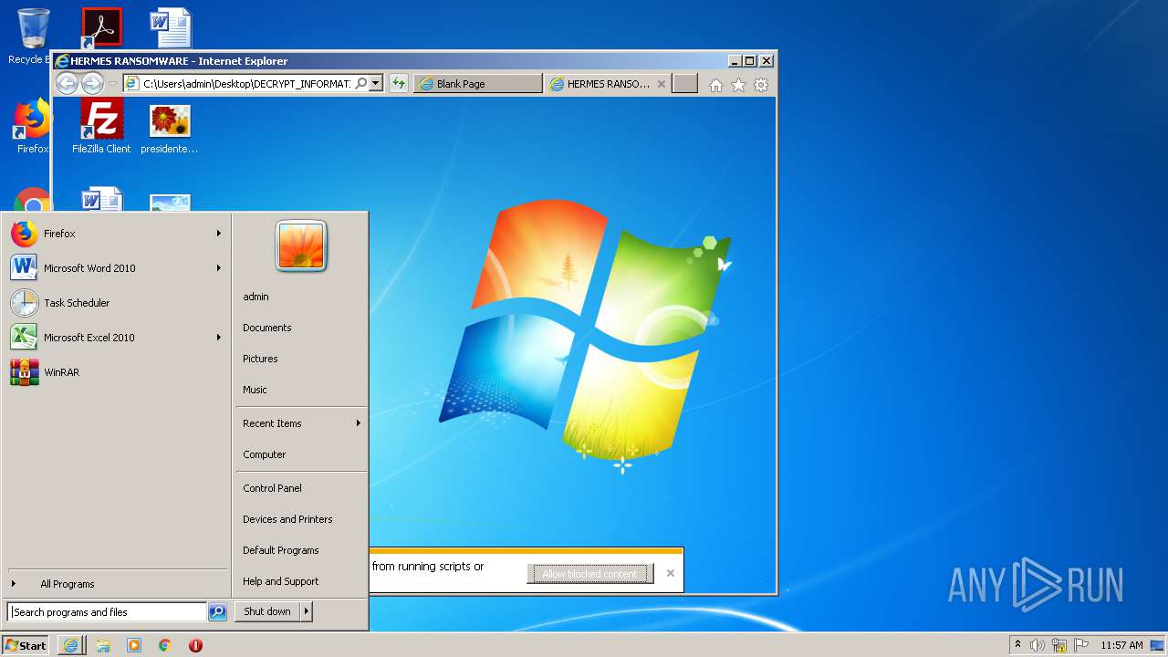Image resolution: width=1168 pixels, height=657 pixels.
Task: Open IE Favorites star
Action: coord(738,85)
